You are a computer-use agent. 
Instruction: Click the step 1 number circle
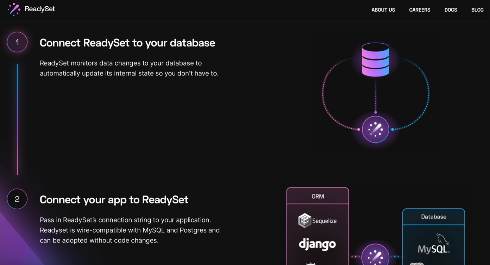[x=17, y=42]
